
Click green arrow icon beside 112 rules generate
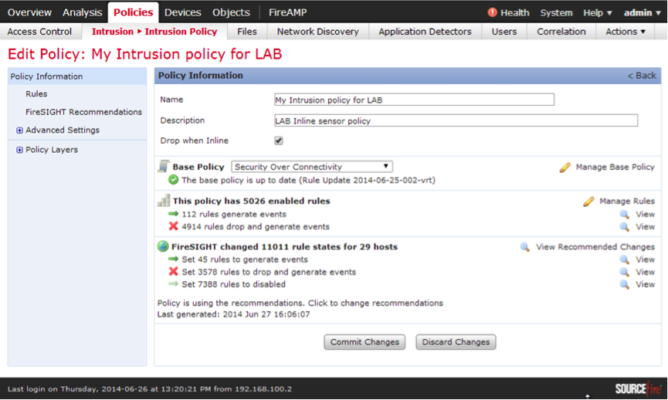click(174, 214)
